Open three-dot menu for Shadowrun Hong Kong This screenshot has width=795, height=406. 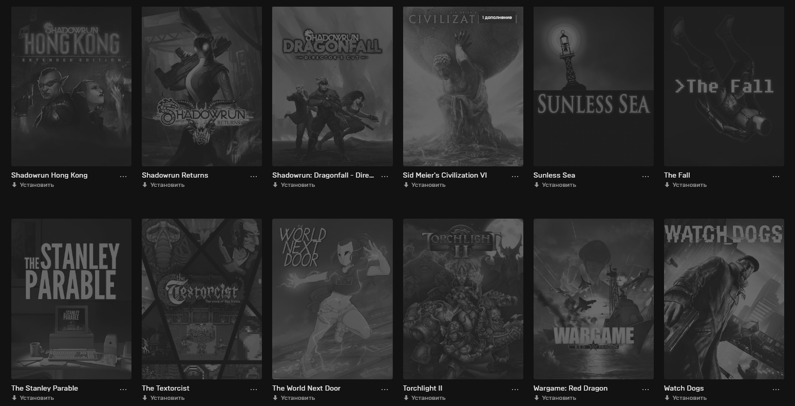point(123,176)
